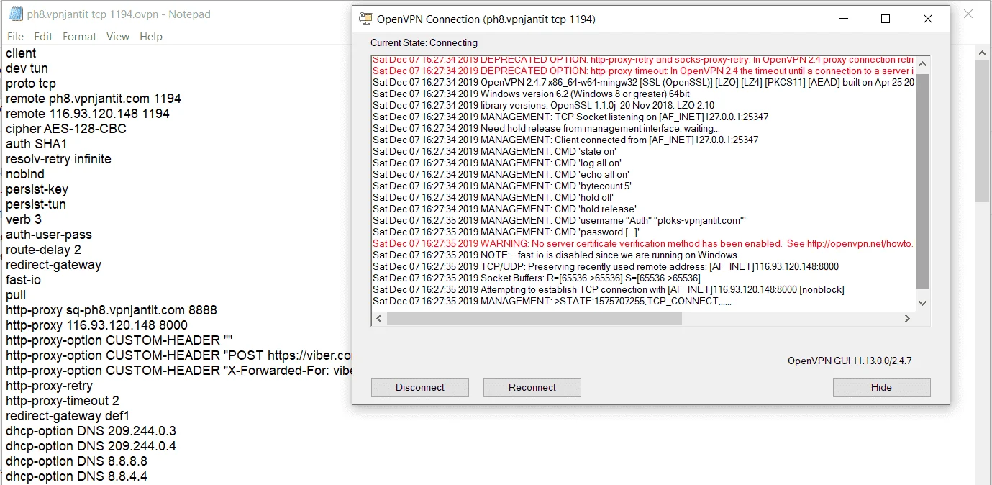Click the 'route-delay 2' line in Notepad
The height and width of the screenshot is (485, 992).
pyautogui.click(x=43, y=250)
